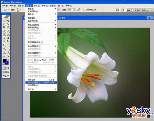Switch to Quick Mask mode
The height and width of the screenshot is (121, 154).
click(8, 68)
